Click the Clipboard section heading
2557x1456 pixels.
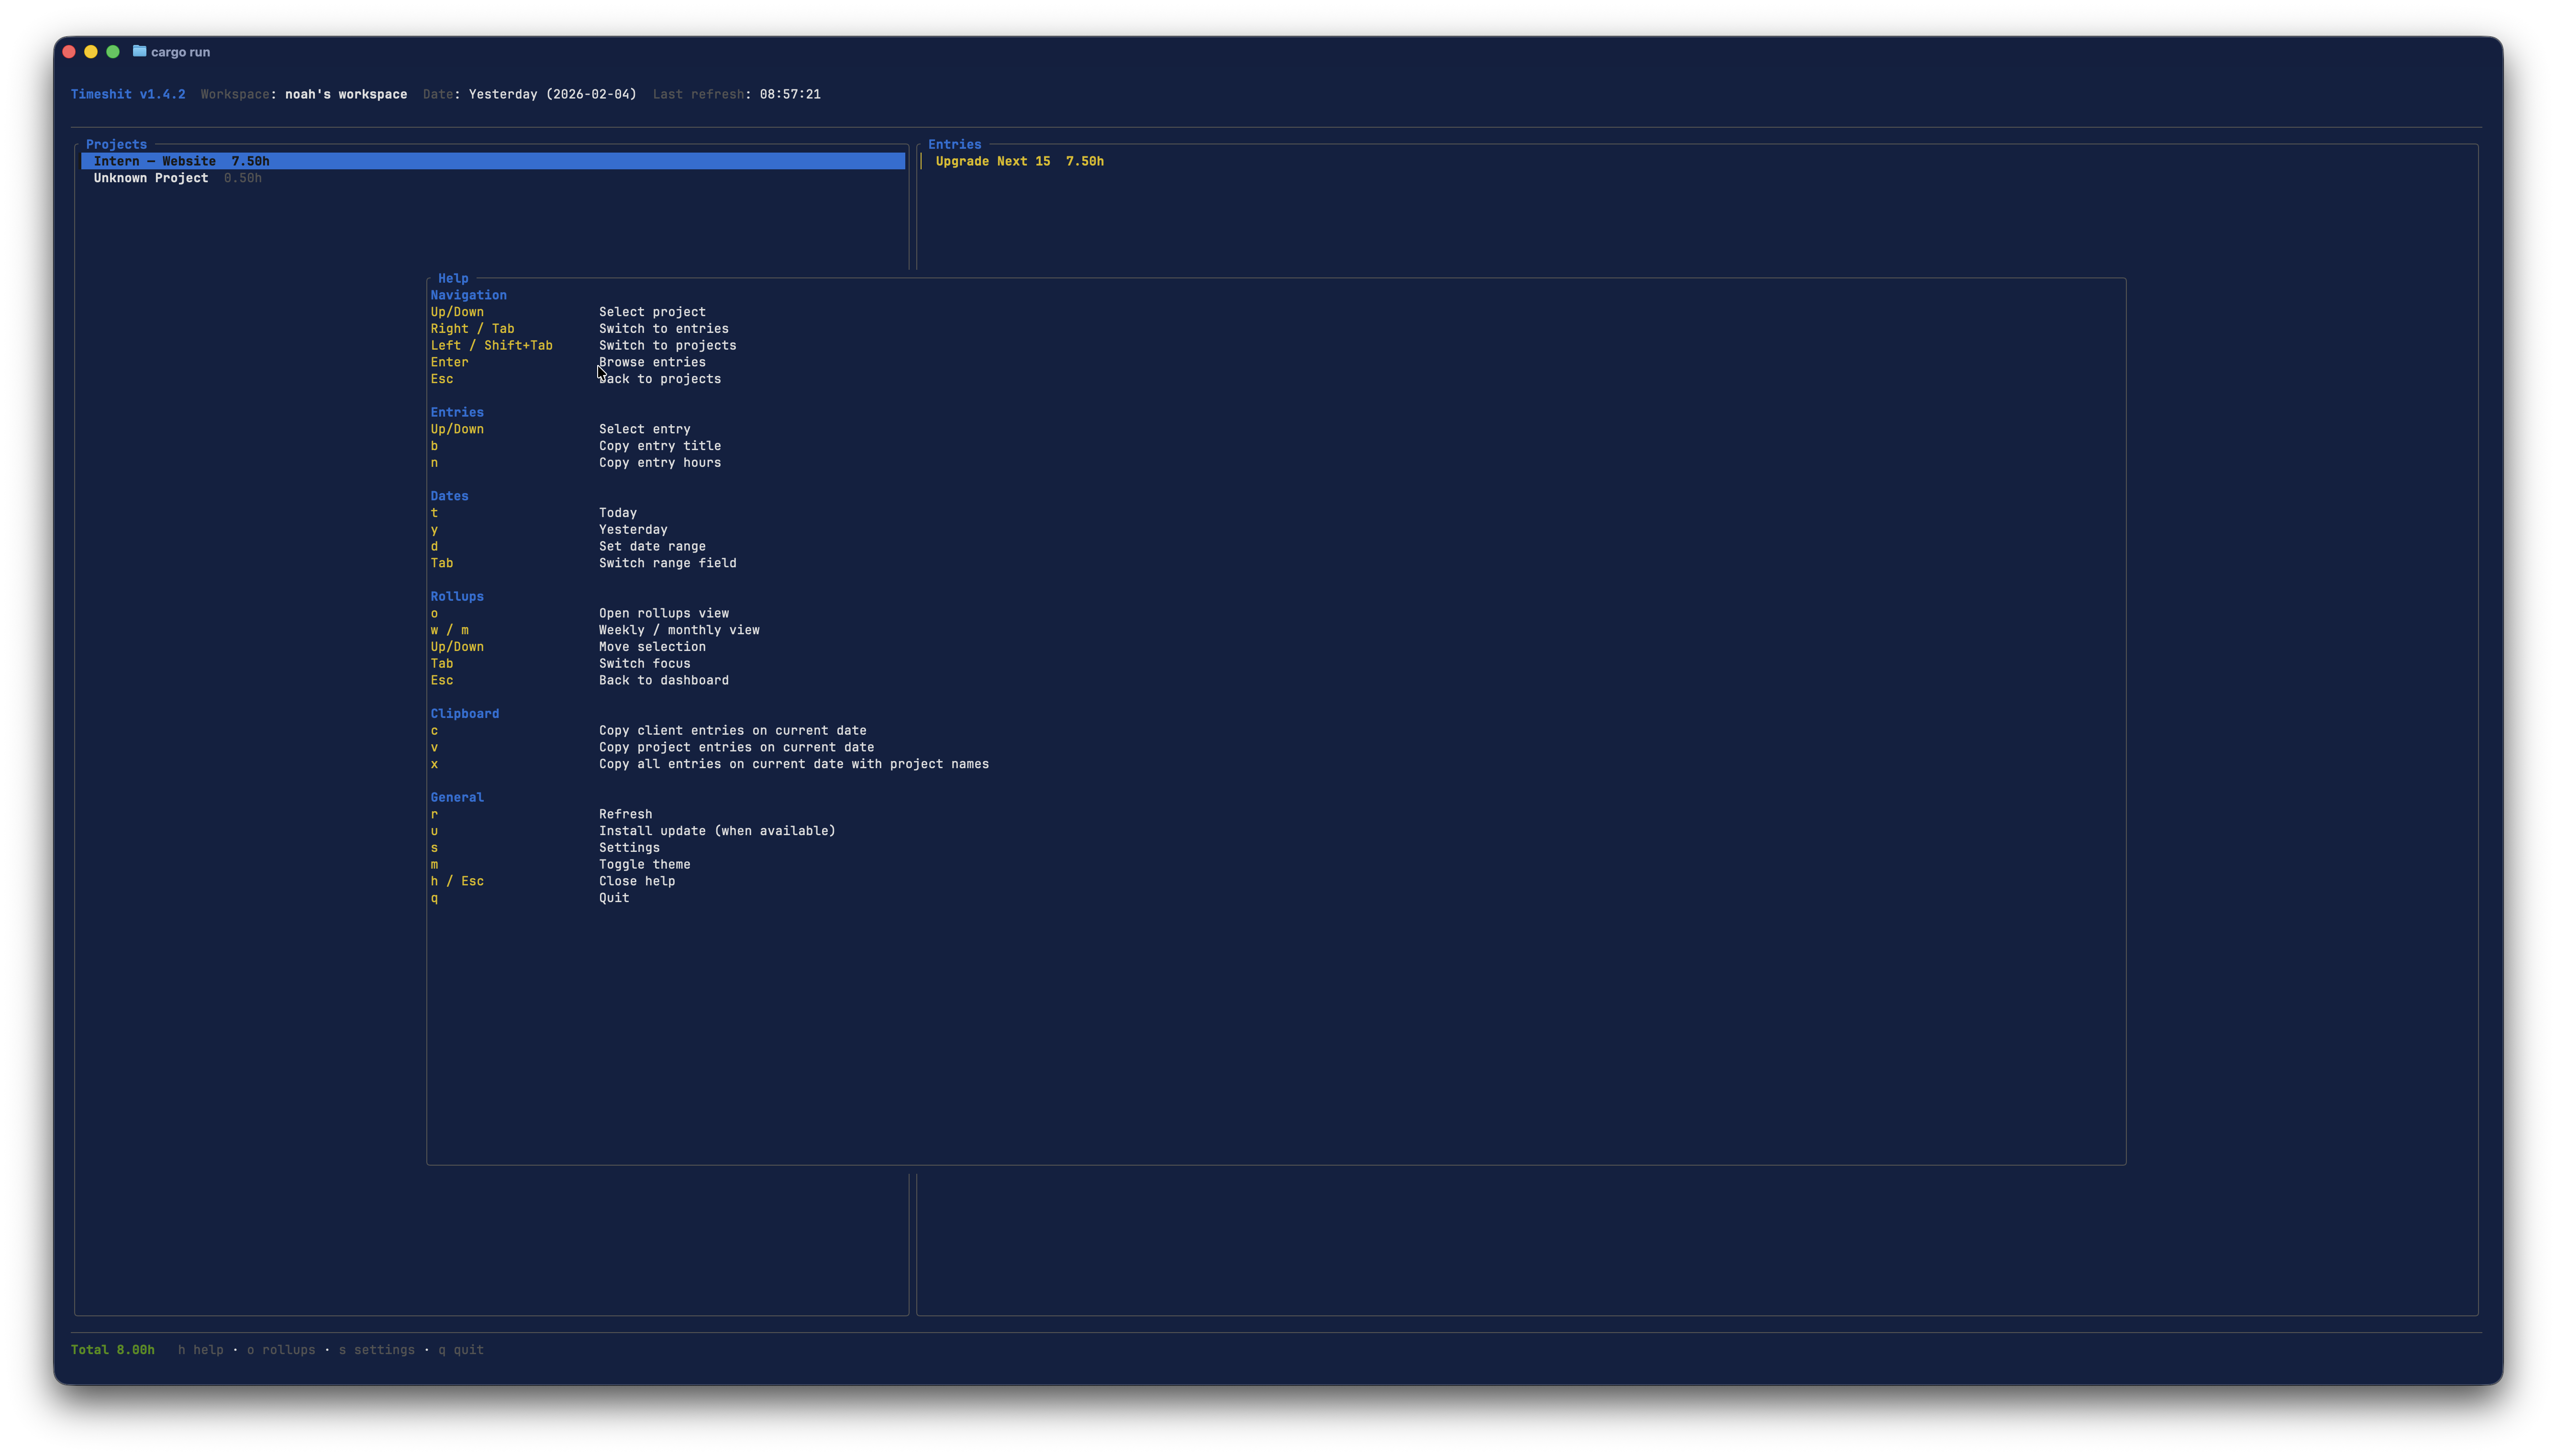tap(464, 713)
